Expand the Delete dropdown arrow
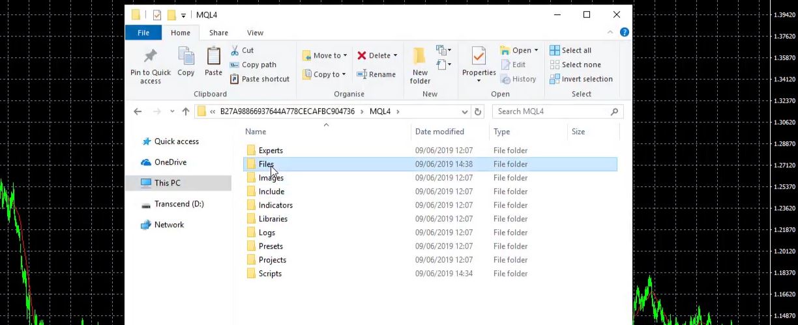 [395, 56]
